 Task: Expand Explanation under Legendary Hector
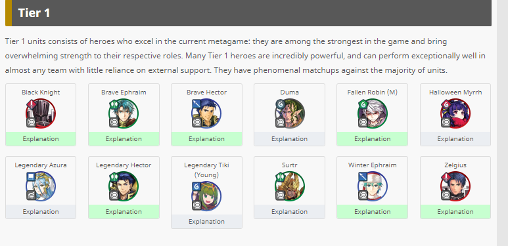[x=124, y=212]
